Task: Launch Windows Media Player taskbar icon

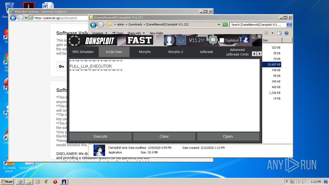Action: point(38,182)
